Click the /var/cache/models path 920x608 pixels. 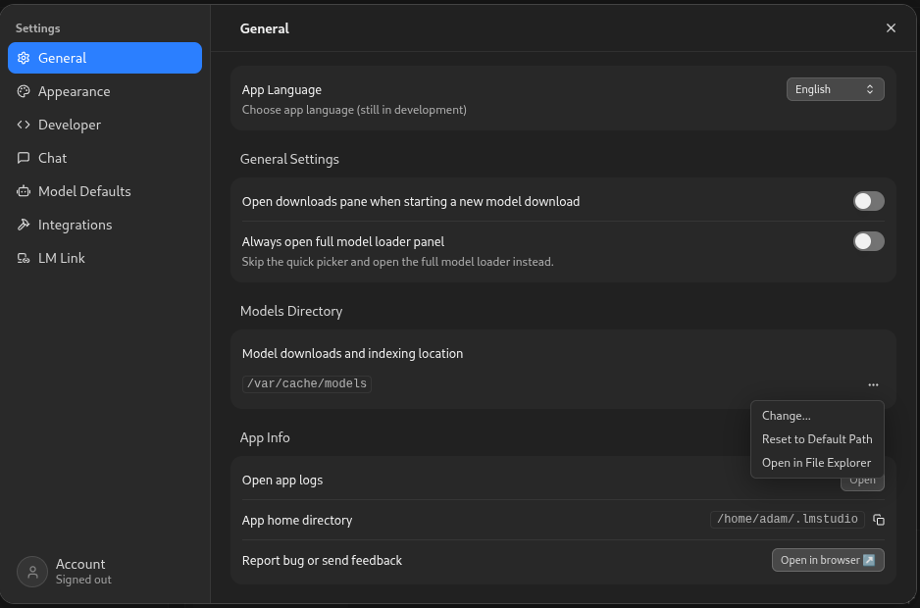click(x=307, y=383)
